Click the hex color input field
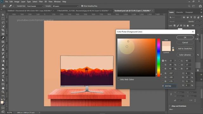203x114 pixels. 170,86
